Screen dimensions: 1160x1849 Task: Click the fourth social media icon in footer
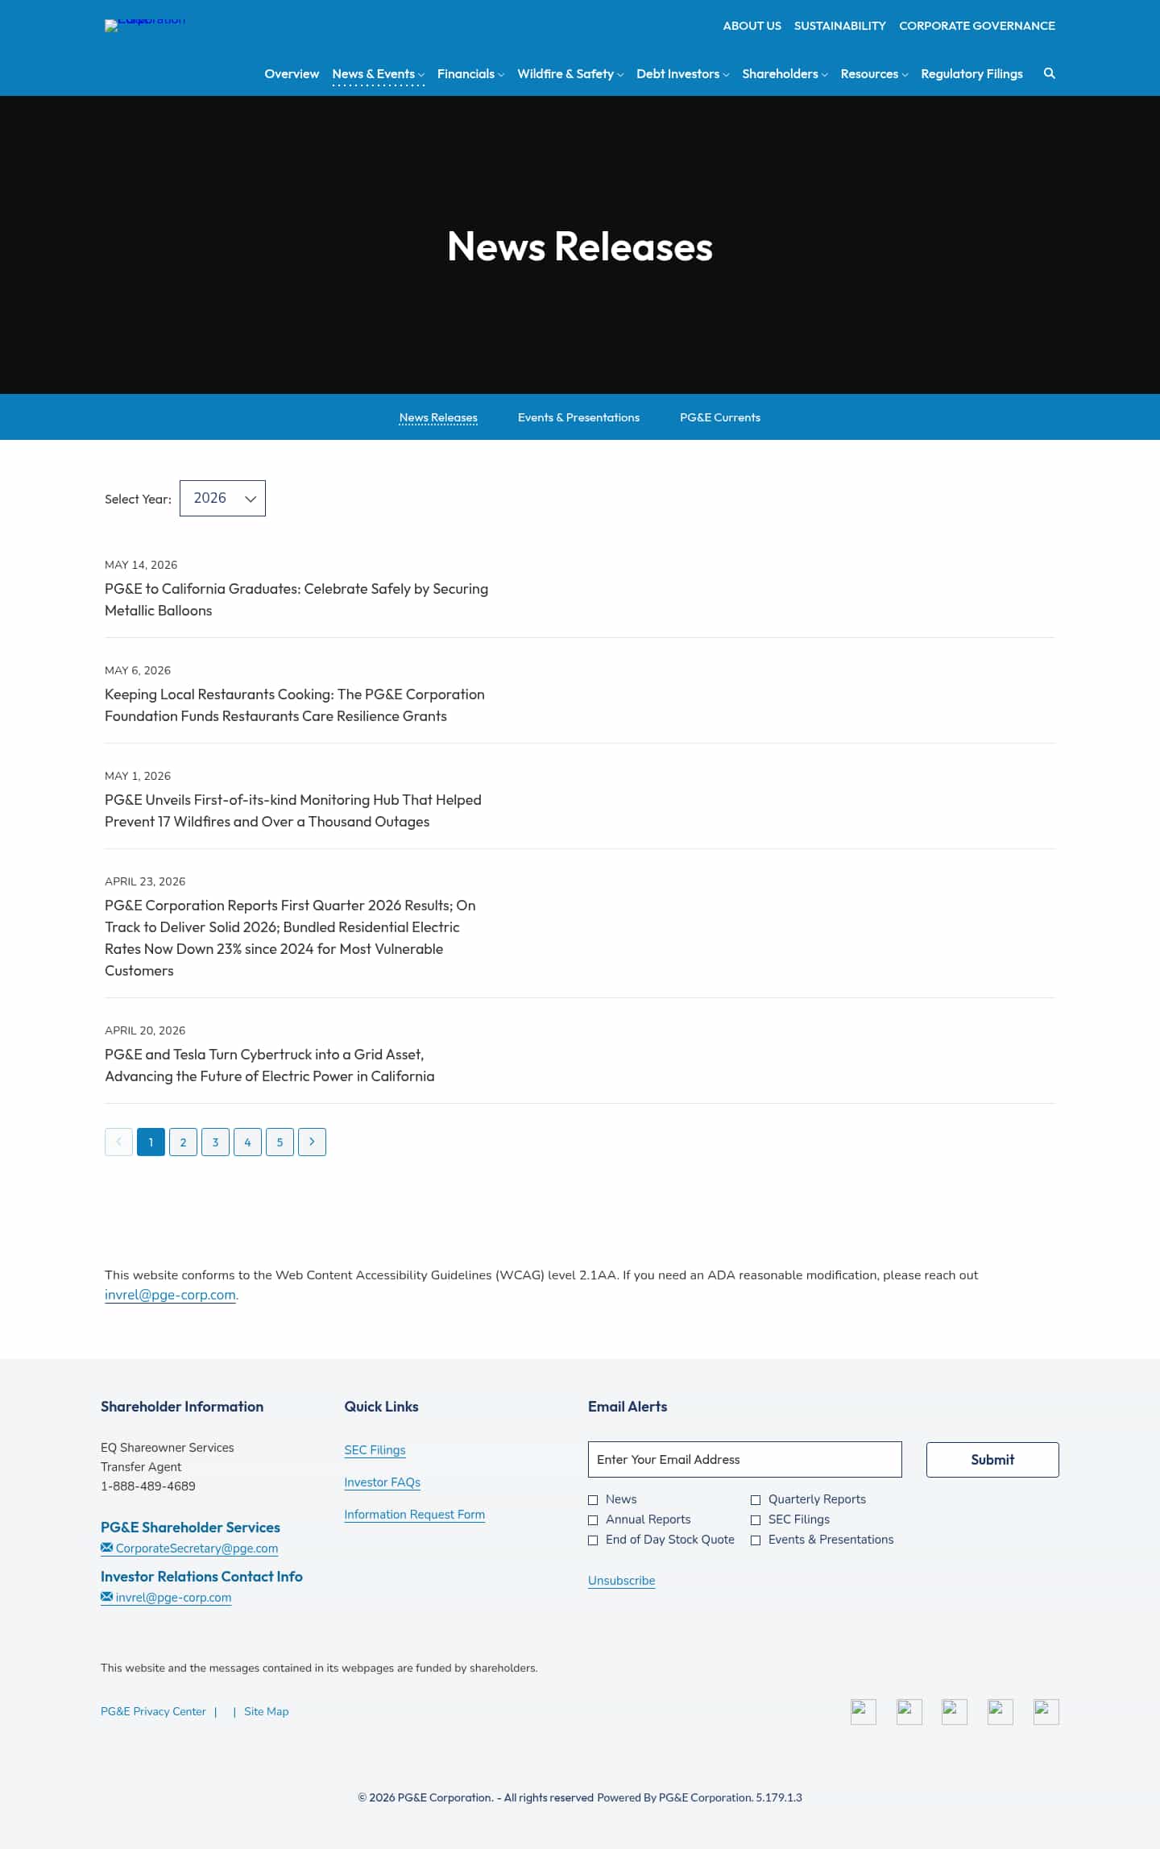point(1000,1711)
